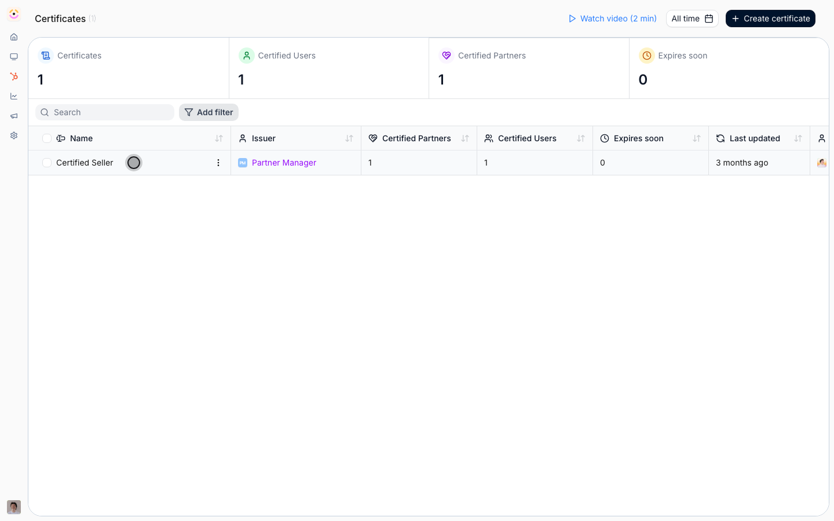The width and height of the screenshot is (834, 521).
Task: Open Settings via the gear icon
Action: pos(14,135)
